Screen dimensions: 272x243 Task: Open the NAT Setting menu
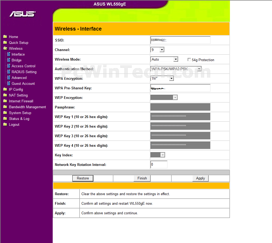[x=18, y=95]
